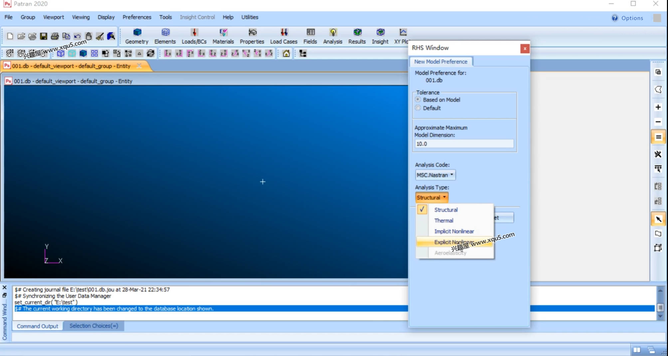Select the 001.db viewport document tab
668x356 pixels.
[71, 66]
